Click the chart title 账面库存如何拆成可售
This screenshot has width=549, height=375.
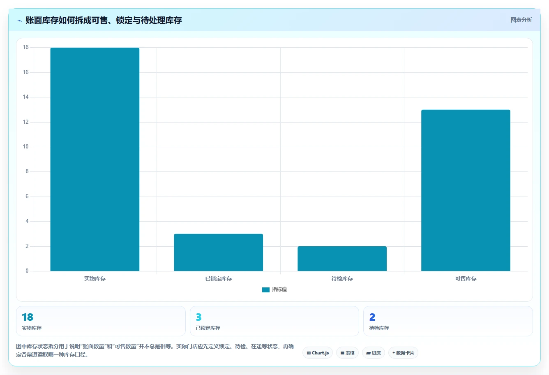pos(104,20)
